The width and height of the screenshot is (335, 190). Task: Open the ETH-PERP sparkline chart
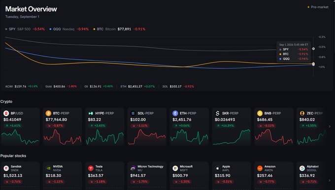pyautogui.click(x=189, y=137)
